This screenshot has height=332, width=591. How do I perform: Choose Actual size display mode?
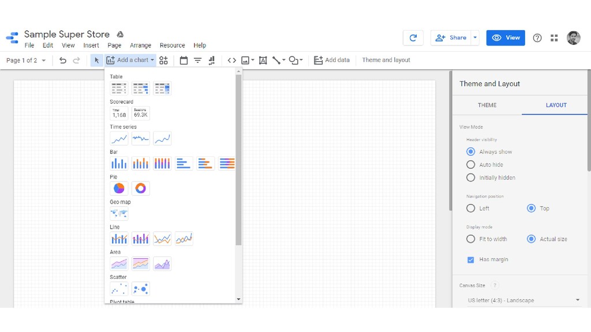pyautogui.click(x=531, y=239)
